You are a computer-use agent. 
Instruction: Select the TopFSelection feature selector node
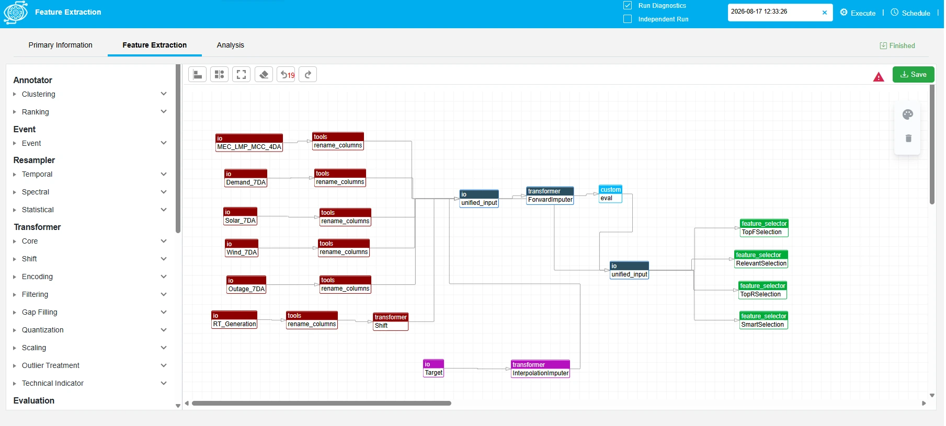tap(764, 228)
